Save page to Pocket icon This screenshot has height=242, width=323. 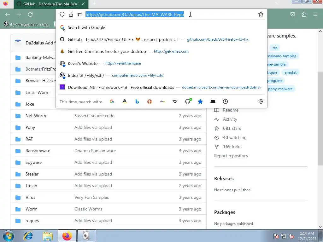[292, 14]
